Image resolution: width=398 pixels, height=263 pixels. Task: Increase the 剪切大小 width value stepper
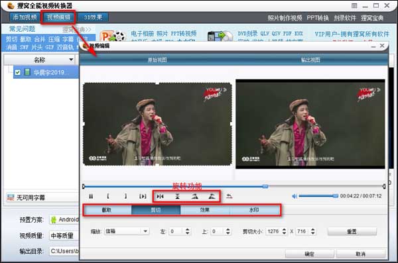pyautogui.click(x=285, y=229)
